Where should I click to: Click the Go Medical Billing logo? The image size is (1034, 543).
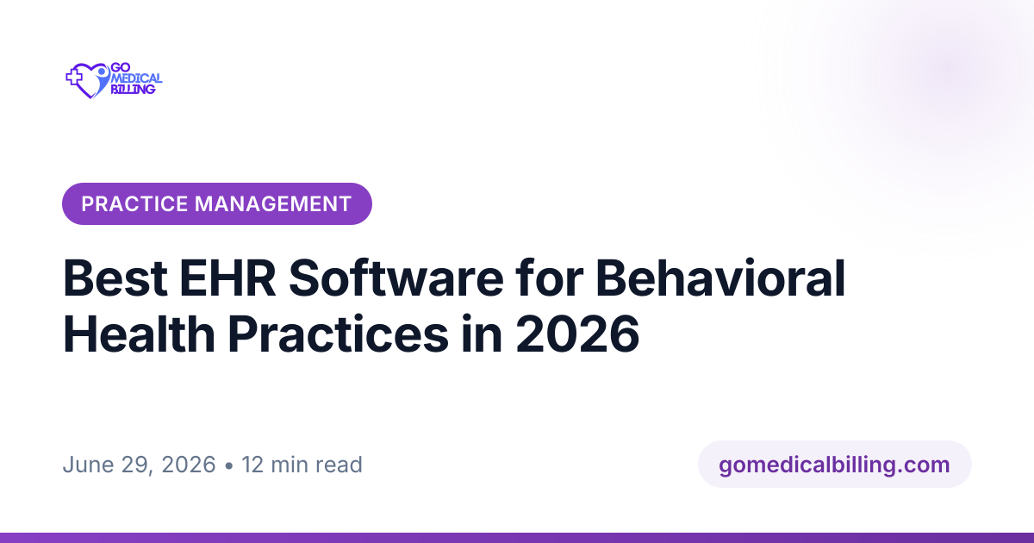click(x=114, y=79)
